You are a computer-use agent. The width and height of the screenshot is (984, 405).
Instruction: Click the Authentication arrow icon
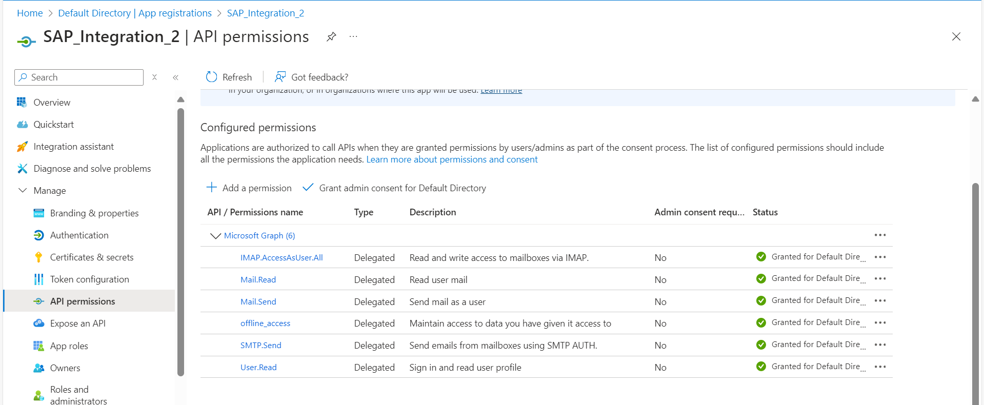click(38, 235)
